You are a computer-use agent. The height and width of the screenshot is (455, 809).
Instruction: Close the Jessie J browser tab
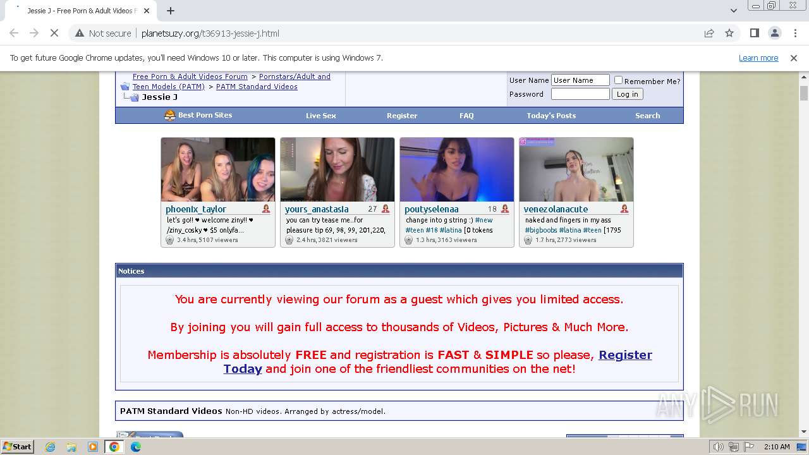147,11
